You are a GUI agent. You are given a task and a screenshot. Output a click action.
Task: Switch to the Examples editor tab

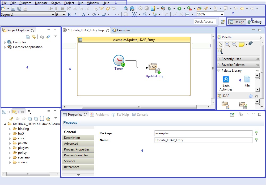coord(121,30)
